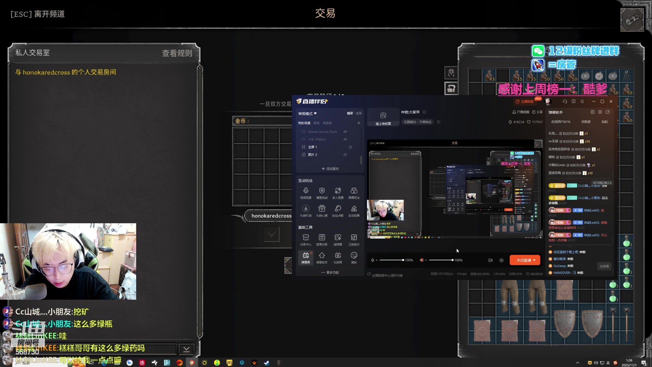
Task: Click the customer service headset icon
Action: (565, 101)
